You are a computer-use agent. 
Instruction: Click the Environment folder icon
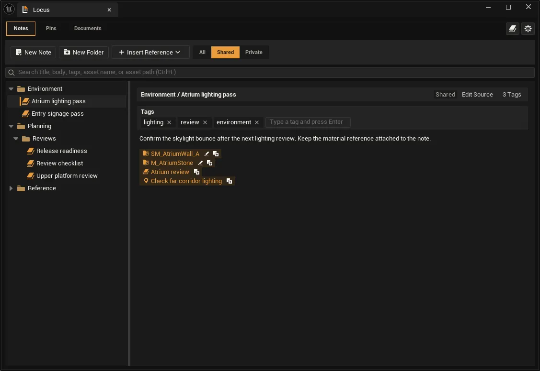21,89
